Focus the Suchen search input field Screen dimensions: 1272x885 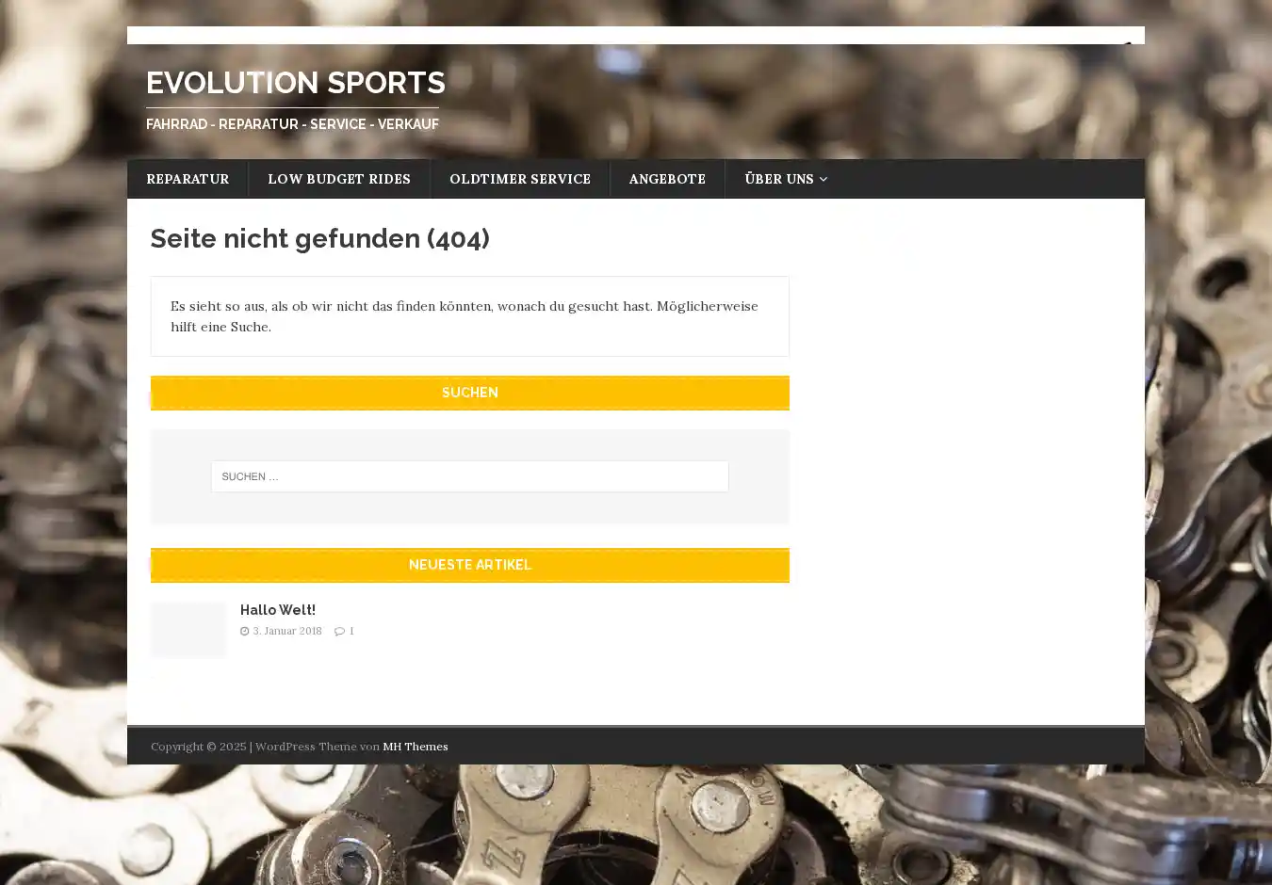tap(469, 476)
